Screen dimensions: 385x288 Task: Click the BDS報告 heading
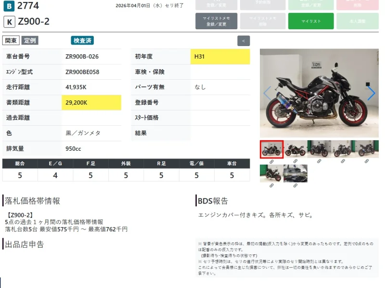click(213, 201)
